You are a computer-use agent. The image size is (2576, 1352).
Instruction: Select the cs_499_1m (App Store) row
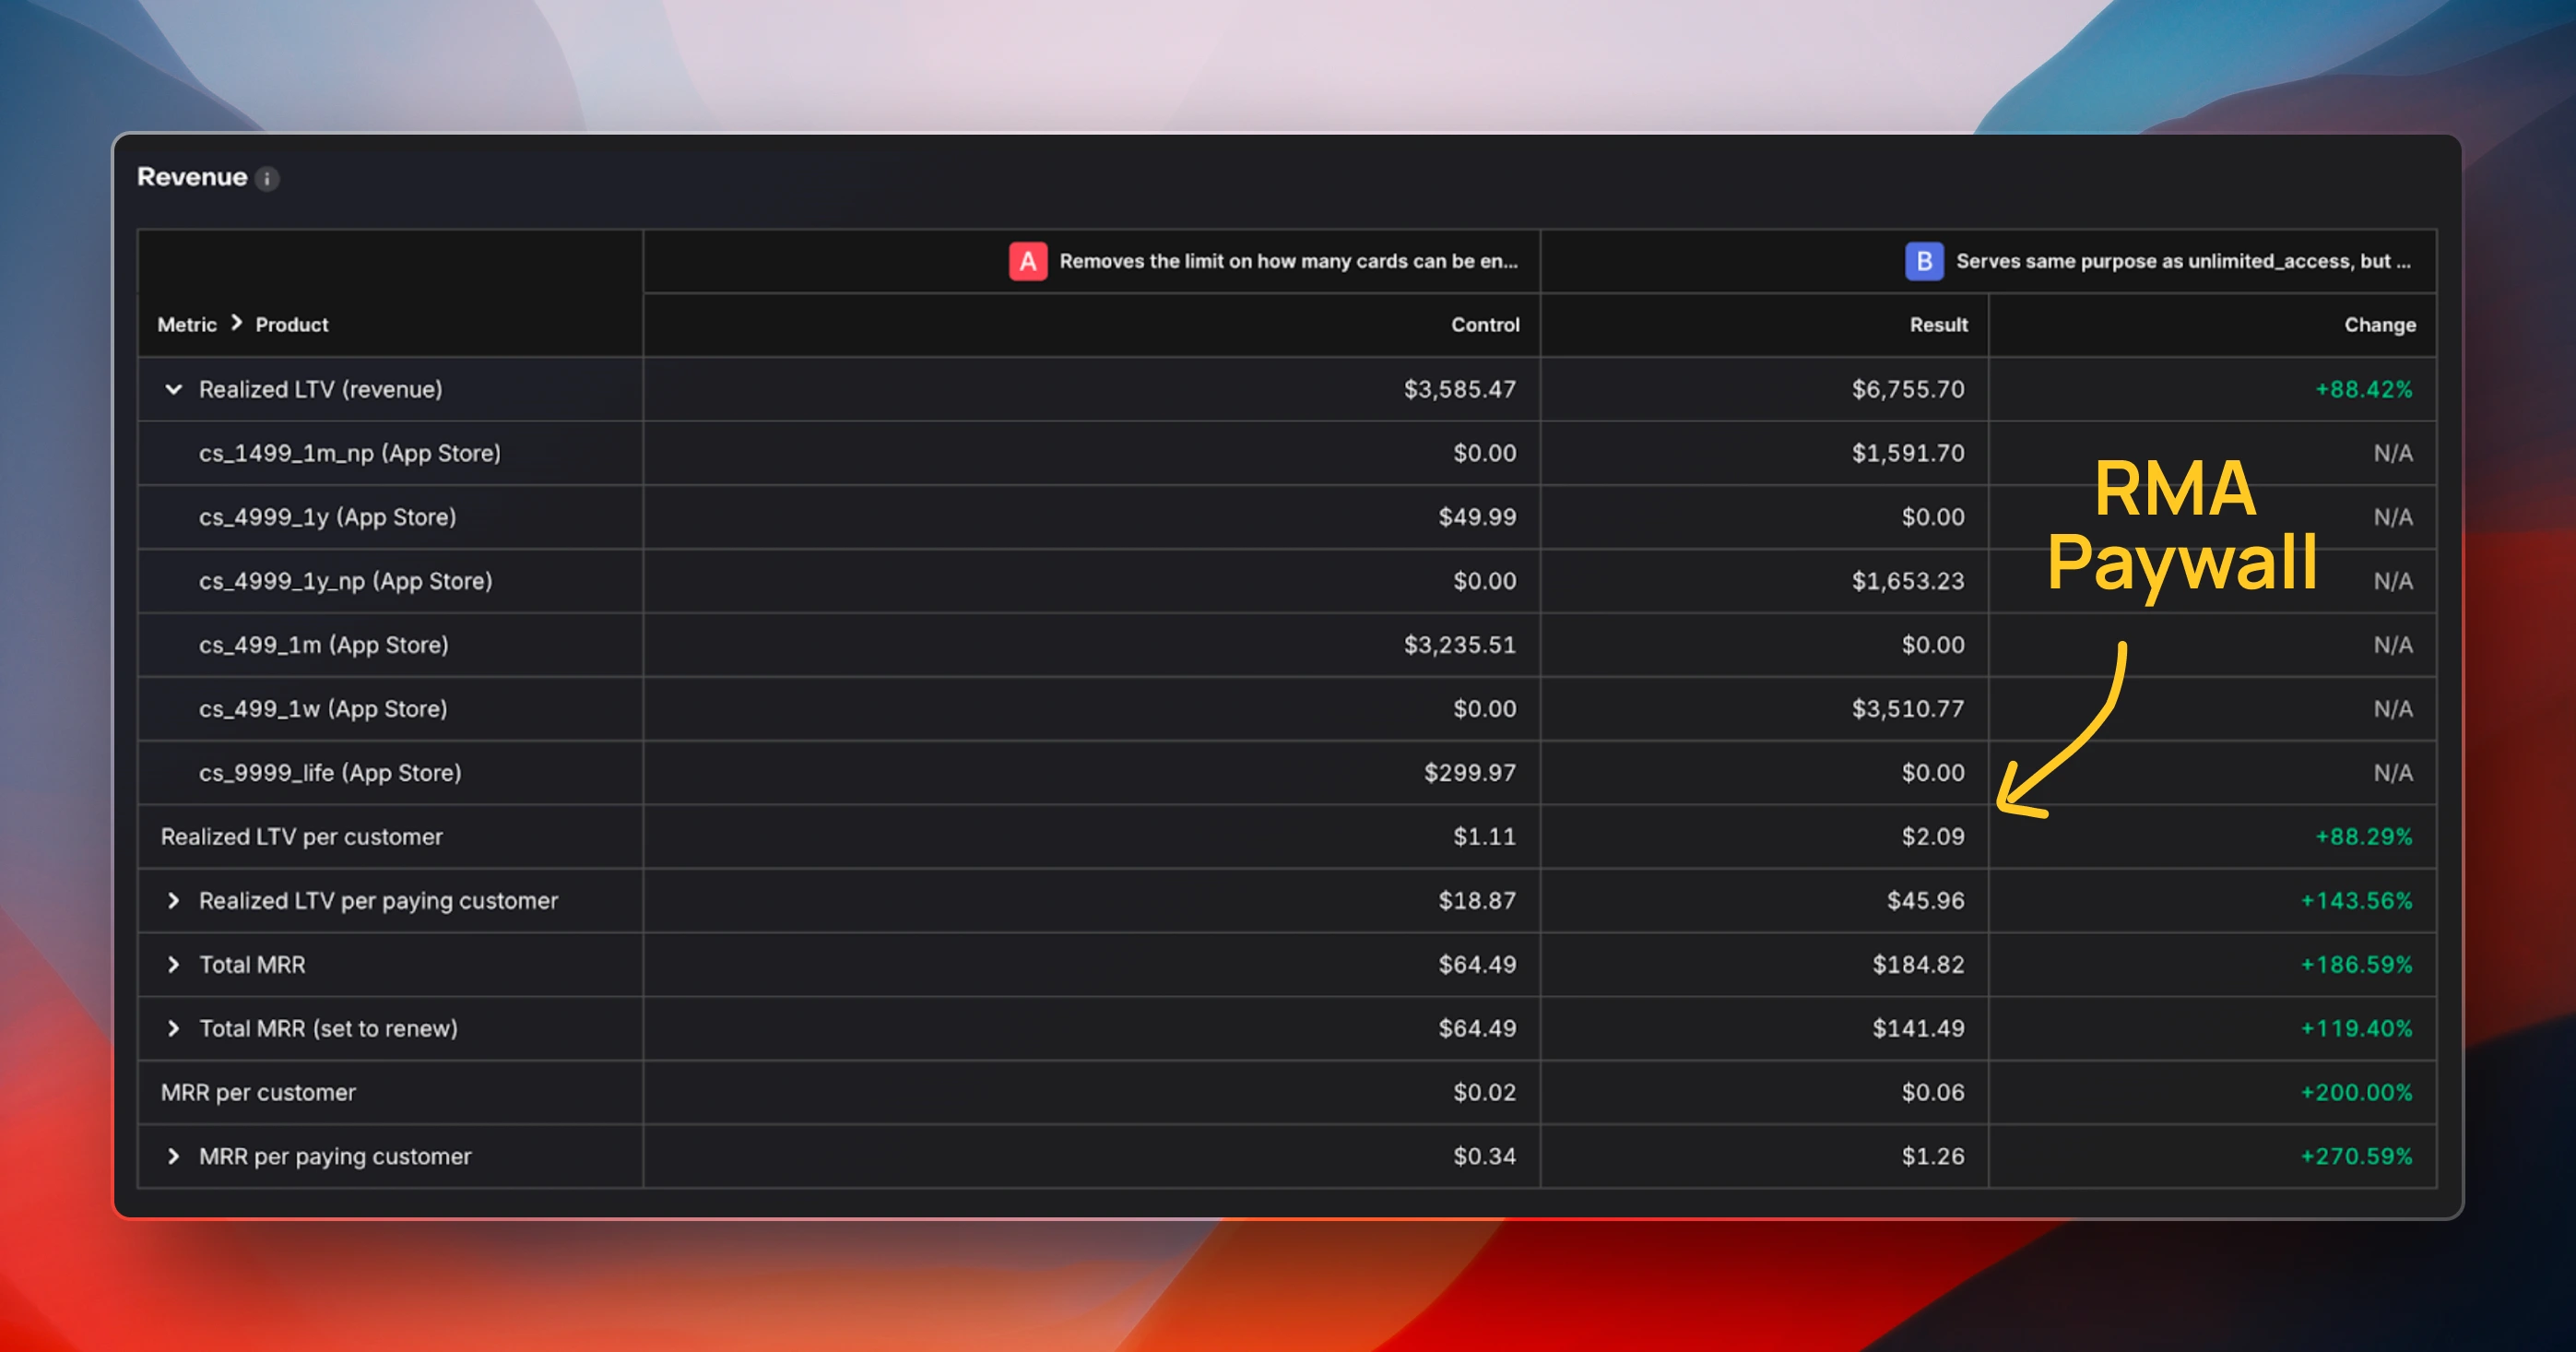[323, 645]
